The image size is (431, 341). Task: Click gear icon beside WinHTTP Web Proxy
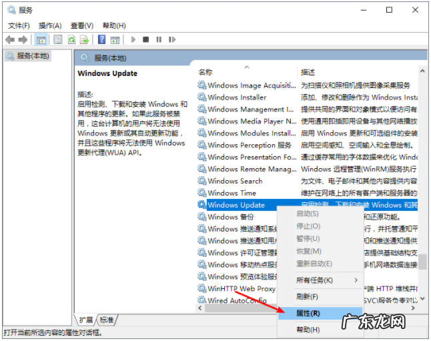tap(201, 288)
